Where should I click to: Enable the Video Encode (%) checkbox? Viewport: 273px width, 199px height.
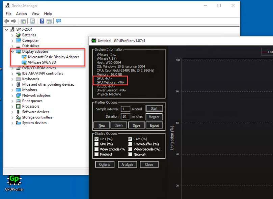[97, 149]
